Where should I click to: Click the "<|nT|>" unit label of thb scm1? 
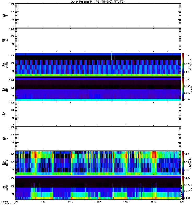point(192,89)
